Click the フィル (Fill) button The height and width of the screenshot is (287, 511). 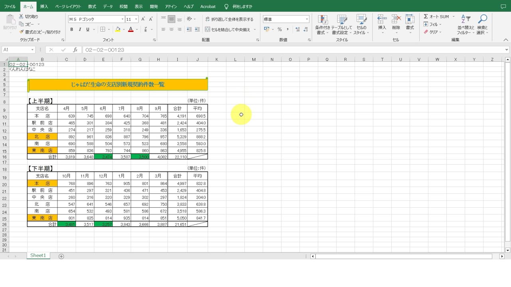431,24
